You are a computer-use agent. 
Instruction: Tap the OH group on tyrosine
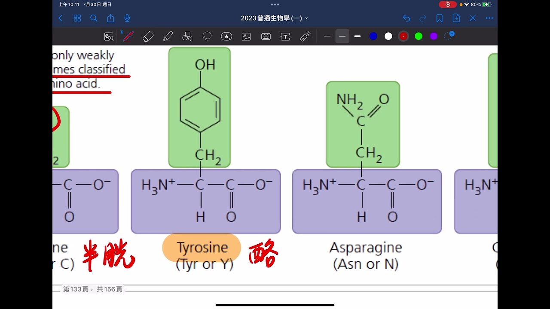coord(205,64)
